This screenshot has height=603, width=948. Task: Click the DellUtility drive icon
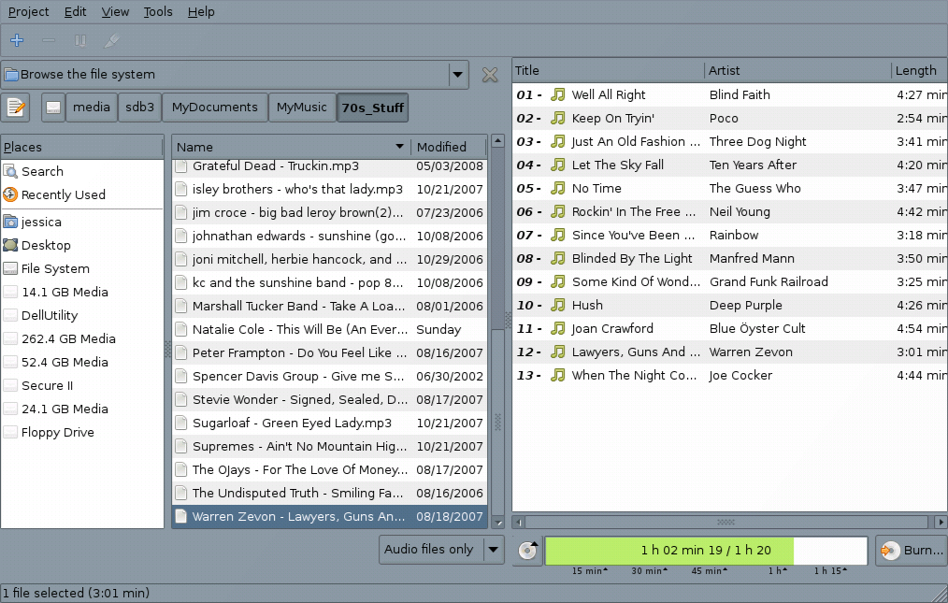coord(10,315)
